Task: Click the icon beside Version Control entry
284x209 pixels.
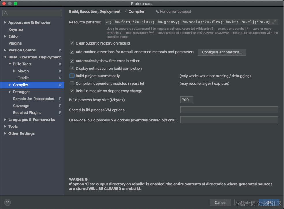Action: click(x=60, y=50)
